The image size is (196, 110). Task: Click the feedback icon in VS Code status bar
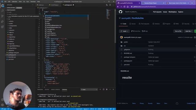[x=111, y=109]
